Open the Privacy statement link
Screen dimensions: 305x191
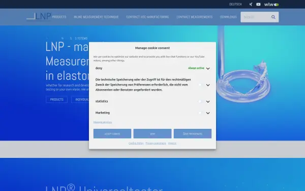tap(156, 143)
